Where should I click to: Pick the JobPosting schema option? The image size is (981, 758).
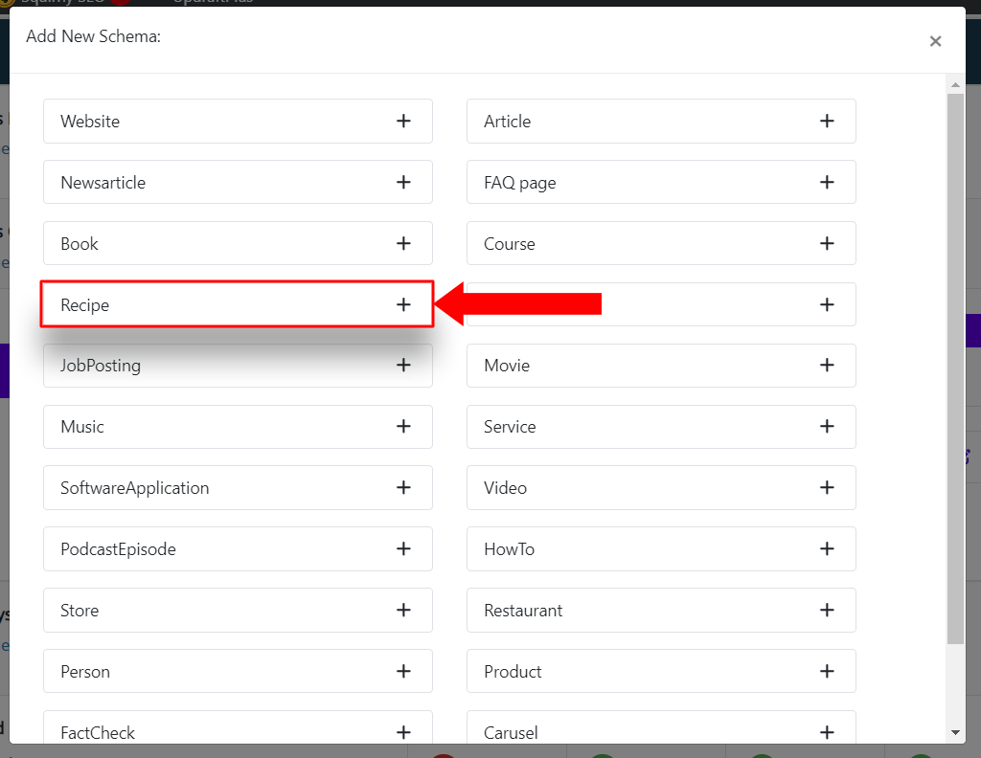click(x=238, y=366)
